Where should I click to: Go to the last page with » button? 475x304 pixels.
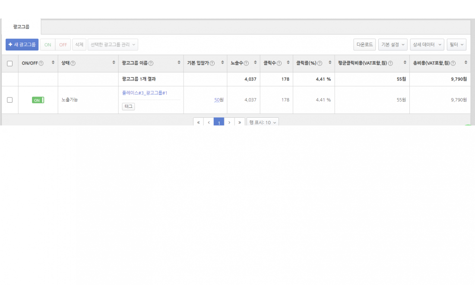pyautogui.click(x=240, y=122)
